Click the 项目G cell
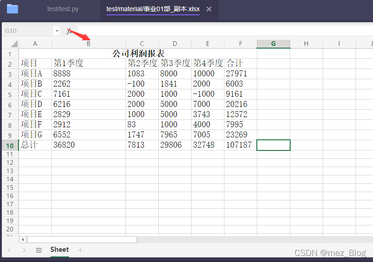Viewport: 373px width, 262px height. [x=35, y=135]
